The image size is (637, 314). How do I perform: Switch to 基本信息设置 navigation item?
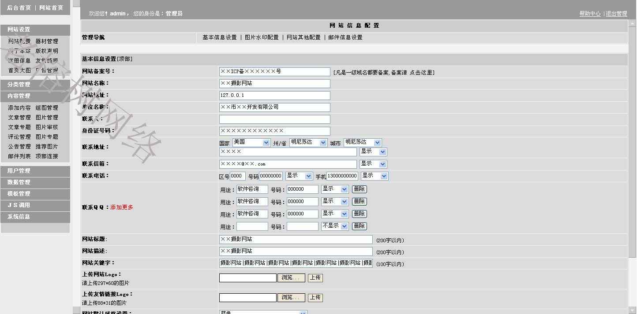click(x=220, y=37)
